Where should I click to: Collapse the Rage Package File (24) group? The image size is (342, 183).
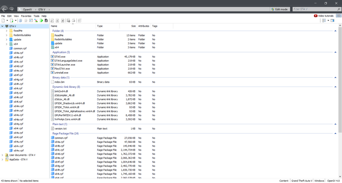click(x=335, y=134)
